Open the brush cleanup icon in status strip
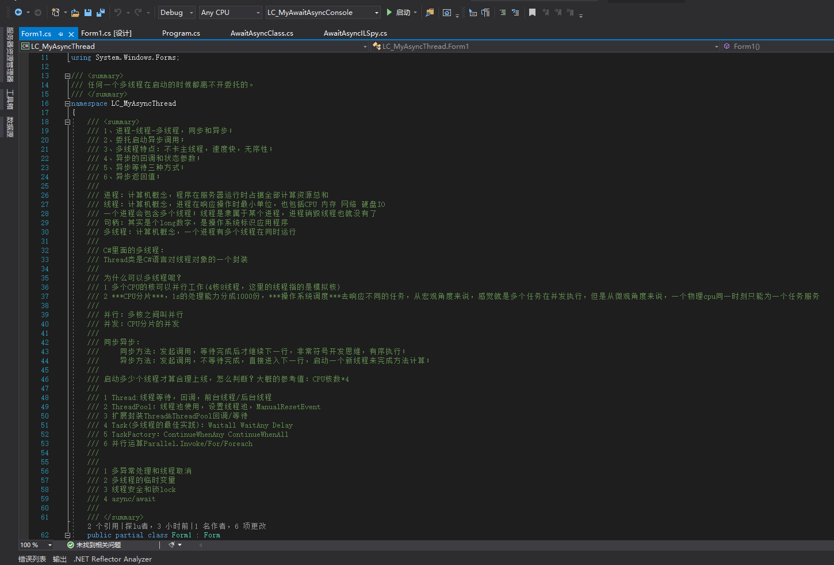The image size is (834, 565). tap(171, 544)
